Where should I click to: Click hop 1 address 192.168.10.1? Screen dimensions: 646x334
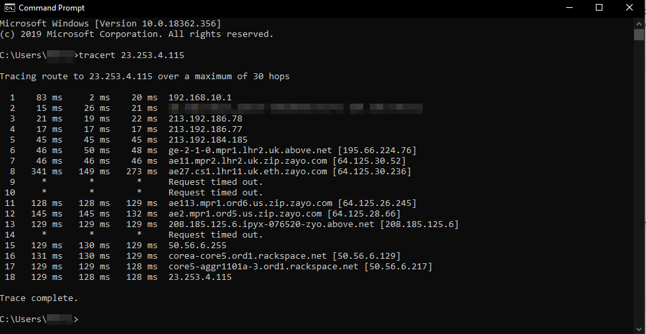coord(200,98)
